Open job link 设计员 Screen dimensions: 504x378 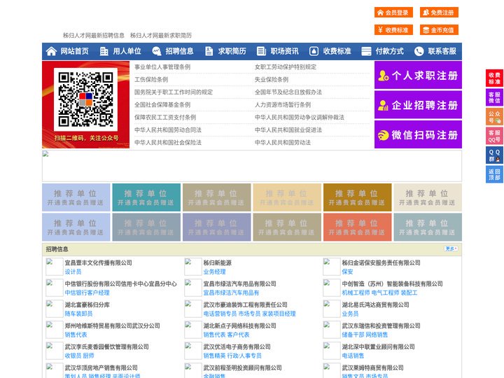[x=73, y=272]
